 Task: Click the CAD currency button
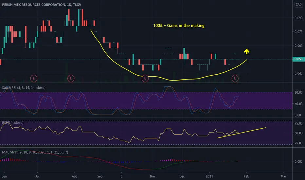pos(298,5)
